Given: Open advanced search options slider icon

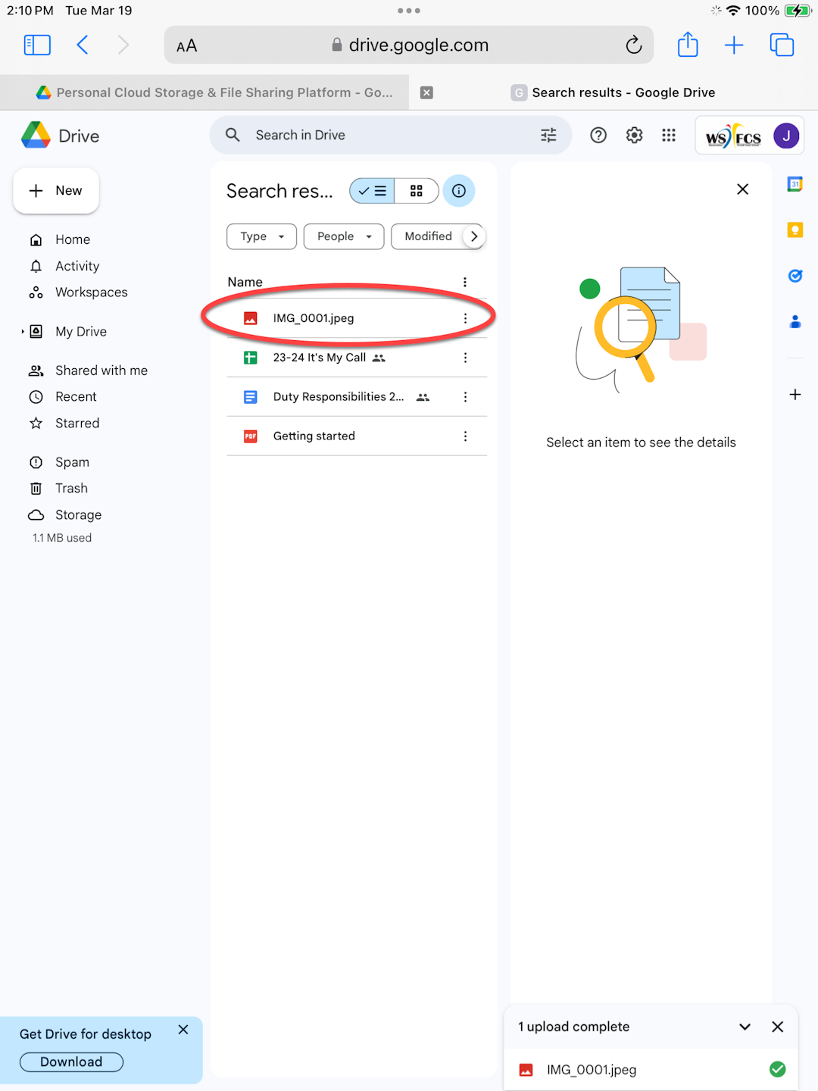Looking at the screenshot, I should pos(548,135).
